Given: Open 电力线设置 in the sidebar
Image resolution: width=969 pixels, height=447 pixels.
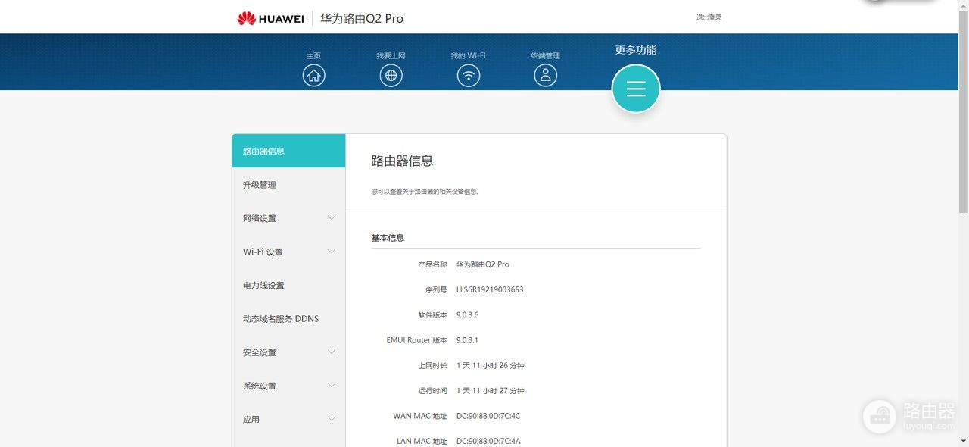Looking at the screenshot, I should [263, 286].
